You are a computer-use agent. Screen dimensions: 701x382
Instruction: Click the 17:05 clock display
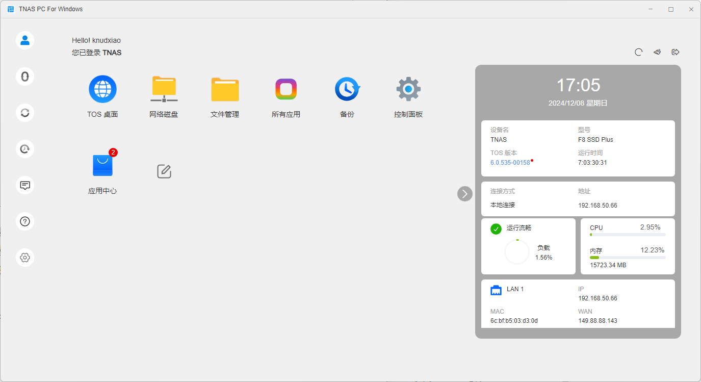pyautogui.click(x=578, y=85)
